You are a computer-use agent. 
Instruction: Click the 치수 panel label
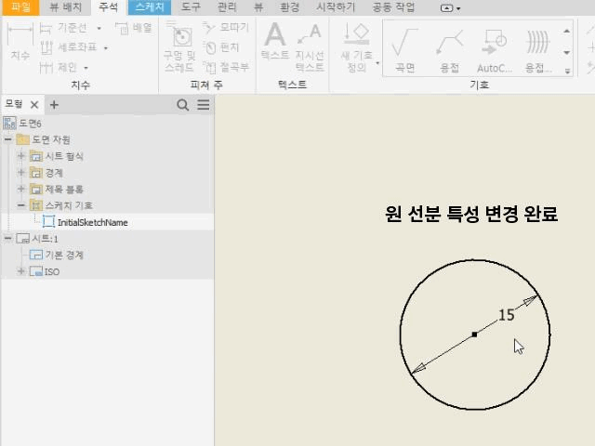(x=80, y=85)
